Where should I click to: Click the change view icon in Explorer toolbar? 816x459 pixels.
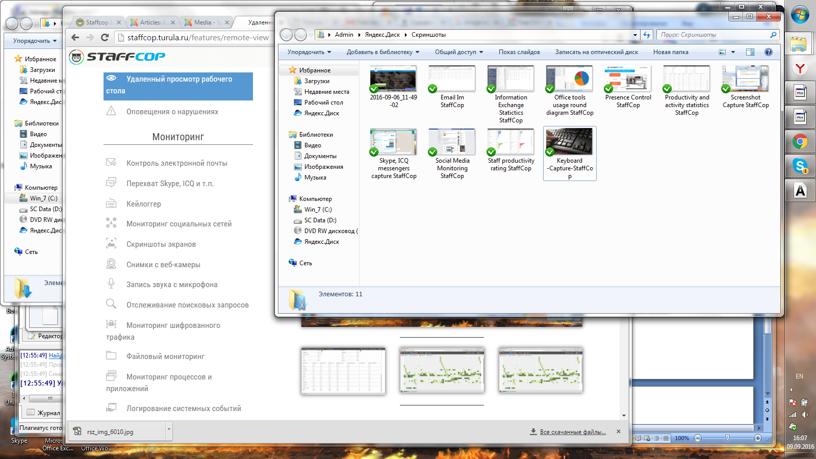point(722,52)
